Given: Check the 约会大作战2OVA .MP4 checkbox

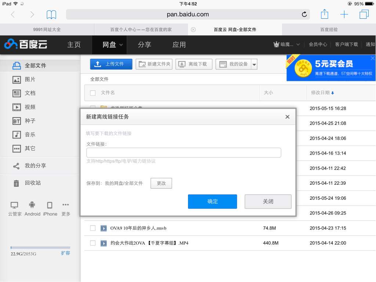Looking at the screenshot, I should click(x=93, y=243).
